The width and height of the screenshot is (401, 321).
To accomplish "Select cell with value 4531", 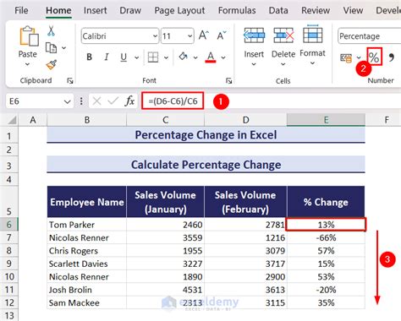I will click(x=165, y=290).
